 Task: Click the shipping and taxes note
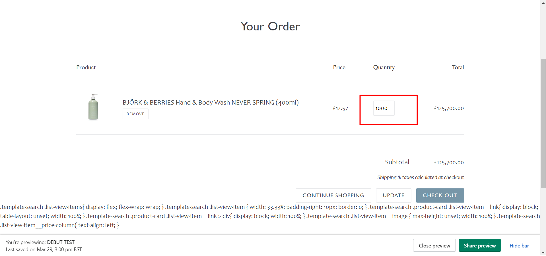(x=420, y=177)
